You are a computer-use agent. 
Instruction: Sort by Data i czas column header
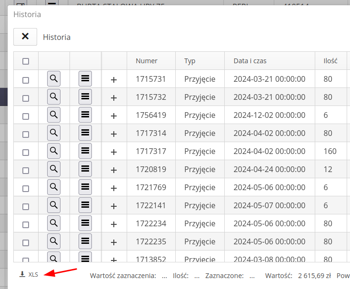tap(250, 61)
